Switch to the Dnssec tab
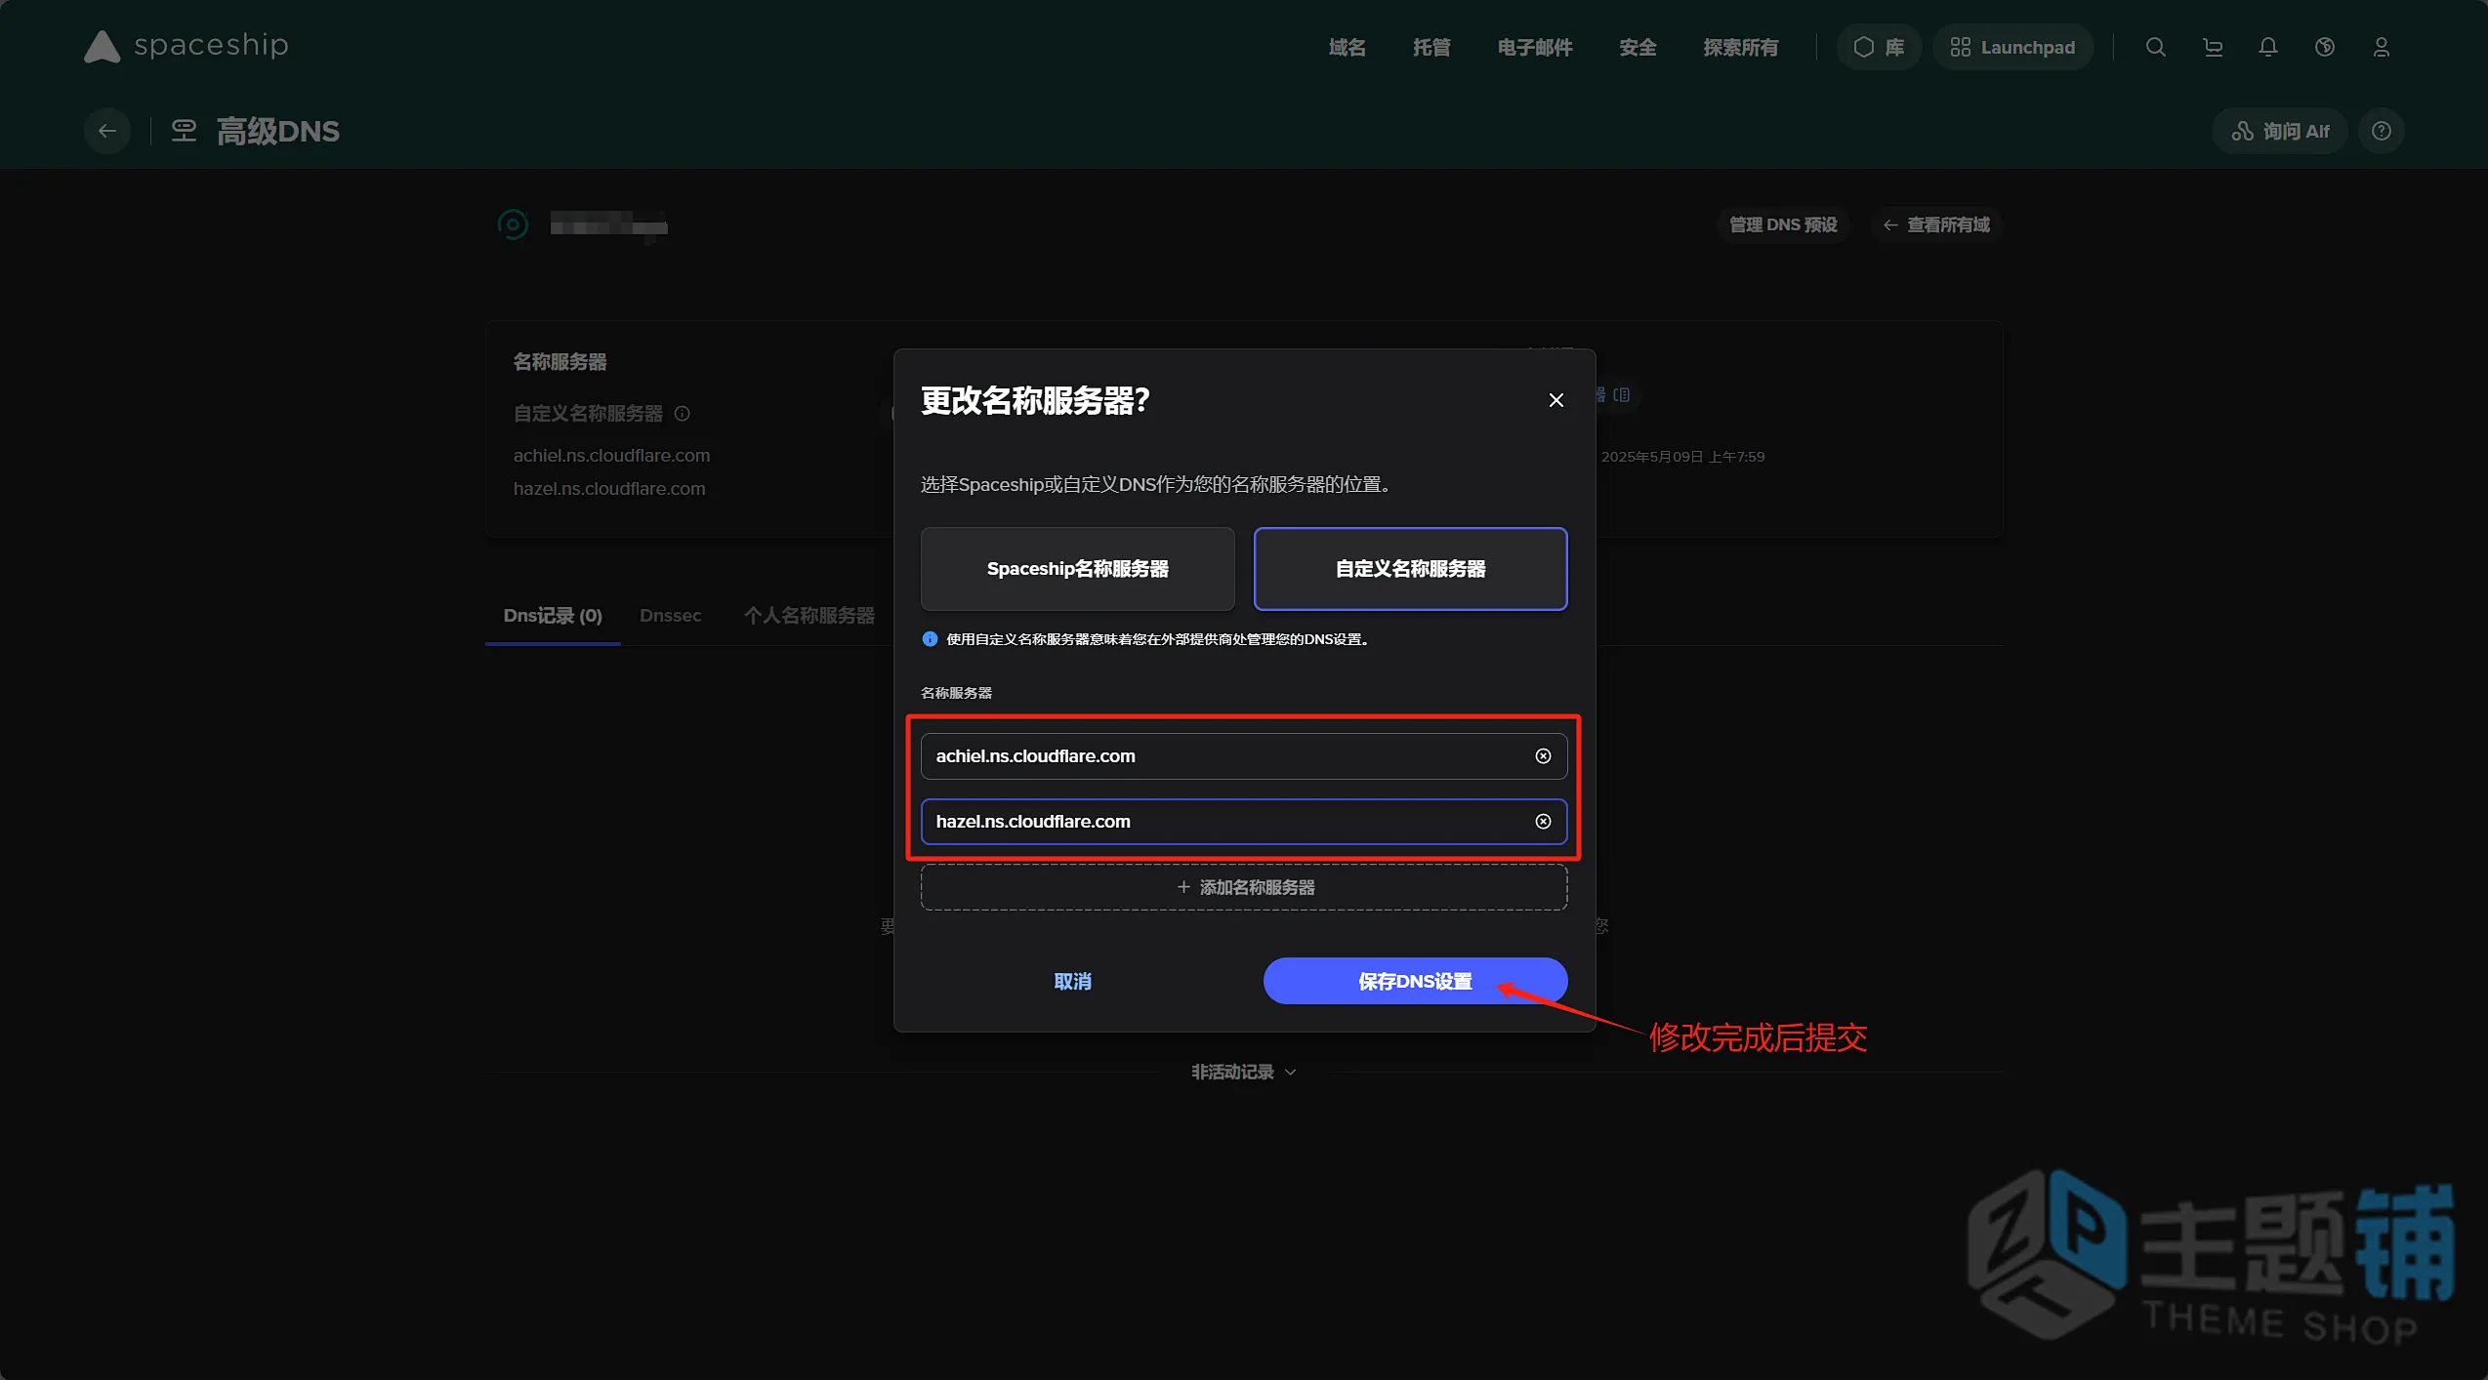The image size is (2488, 1380). [671, 616]
